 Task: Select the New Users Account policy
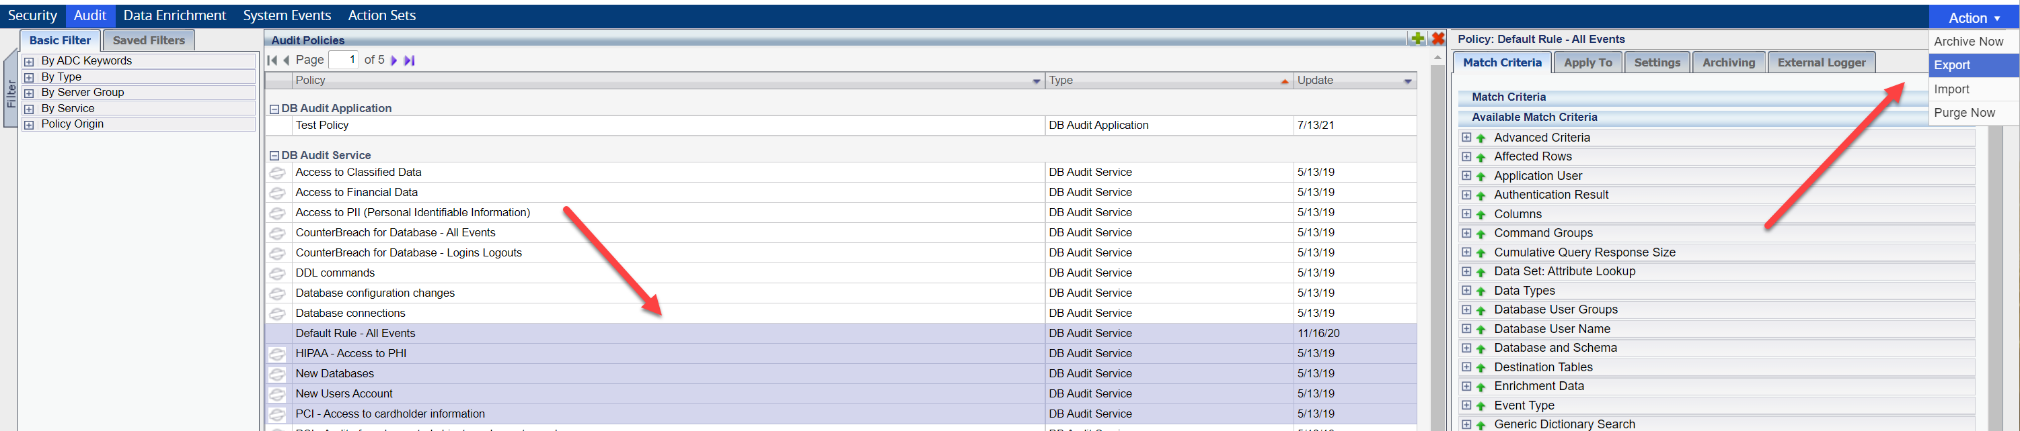[841, 394]
